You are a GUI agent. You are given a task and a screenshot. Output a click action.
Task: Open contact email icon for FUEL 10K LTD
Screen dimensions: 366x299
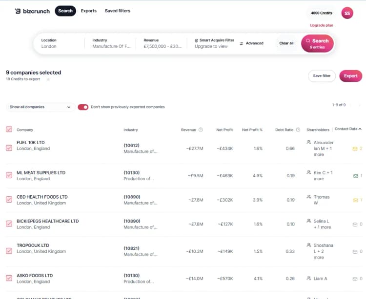355,149
